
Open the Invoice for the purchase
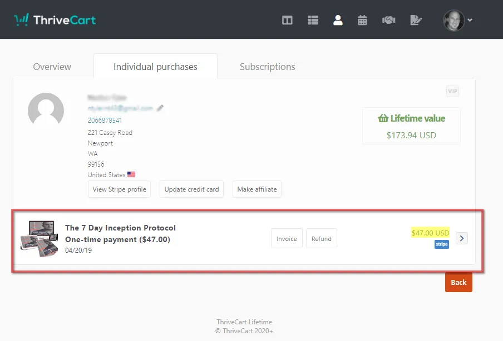[x=287, y=239]
